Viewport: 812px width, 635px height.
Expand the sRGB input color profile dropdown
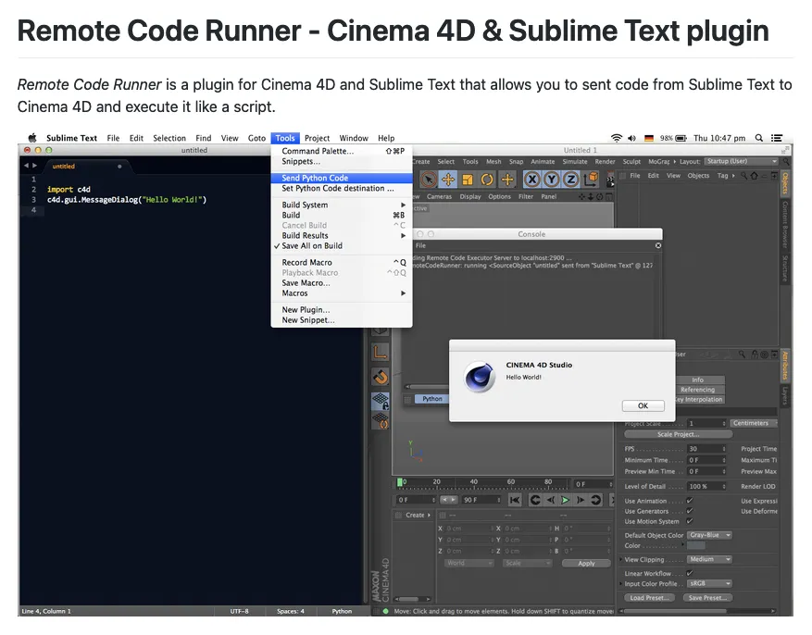pyautogui.click(x=709, y=583)
